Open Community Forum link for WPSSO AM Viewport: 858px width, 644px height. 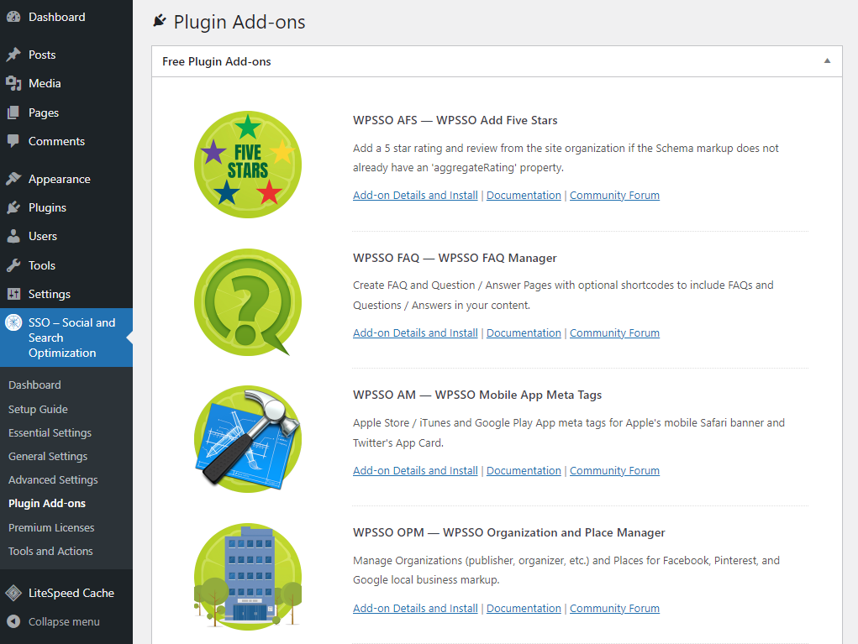[614, 471]
